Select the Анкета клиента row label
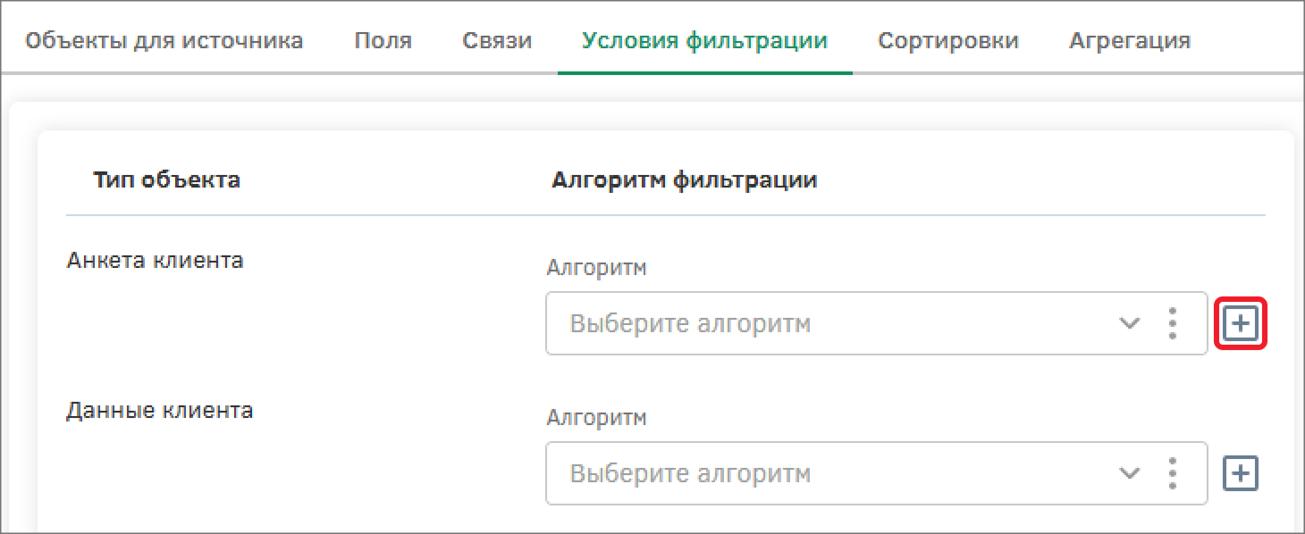This screenshot has height=534, width=1305. pyautogui.click(x=155, y=262)
